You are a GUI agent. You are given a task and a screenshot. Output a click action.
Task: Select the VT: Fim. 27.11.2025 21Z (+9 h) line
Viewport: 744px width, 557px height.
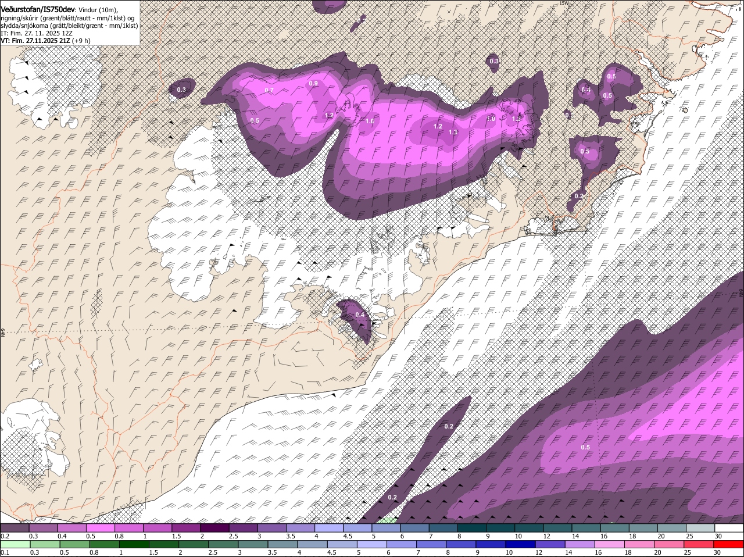[x=45, y=41]
